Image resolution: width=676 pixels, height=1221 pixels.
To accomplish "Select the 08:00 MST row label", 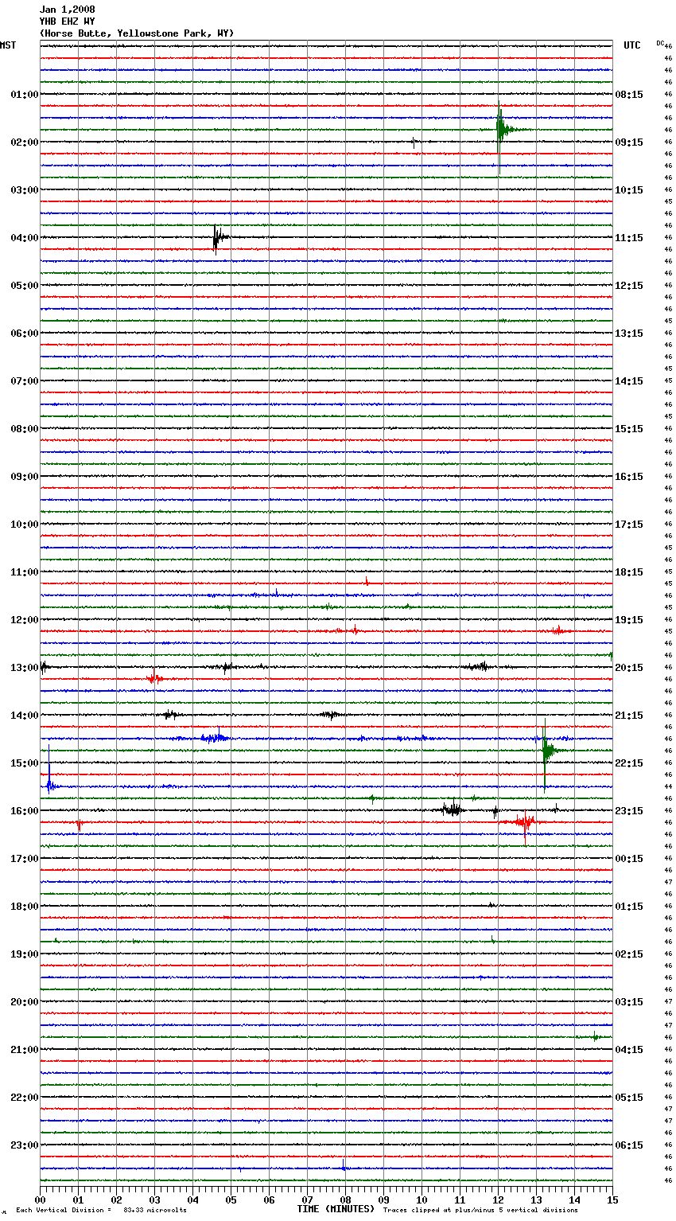I will (24, 429).
